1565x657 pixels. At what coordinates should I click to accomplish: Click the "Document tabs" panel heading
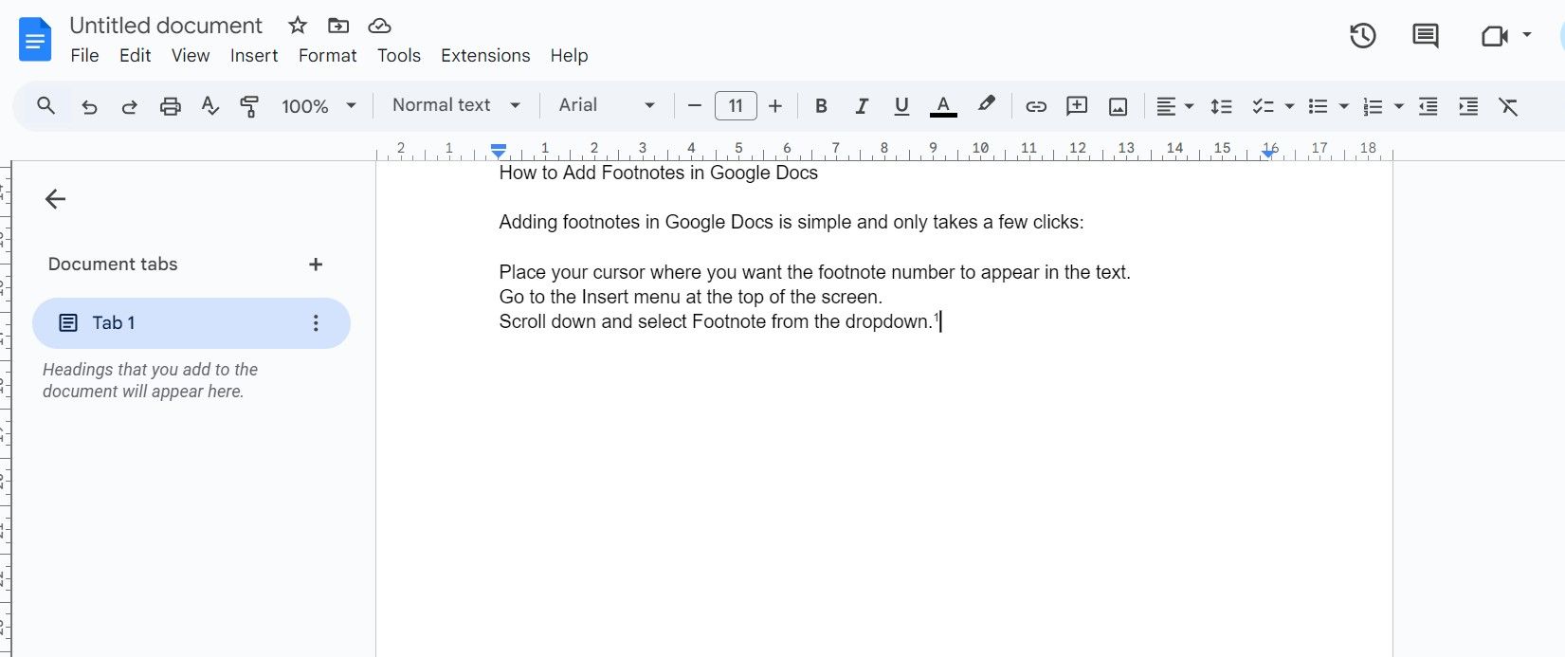coord(113,265)
